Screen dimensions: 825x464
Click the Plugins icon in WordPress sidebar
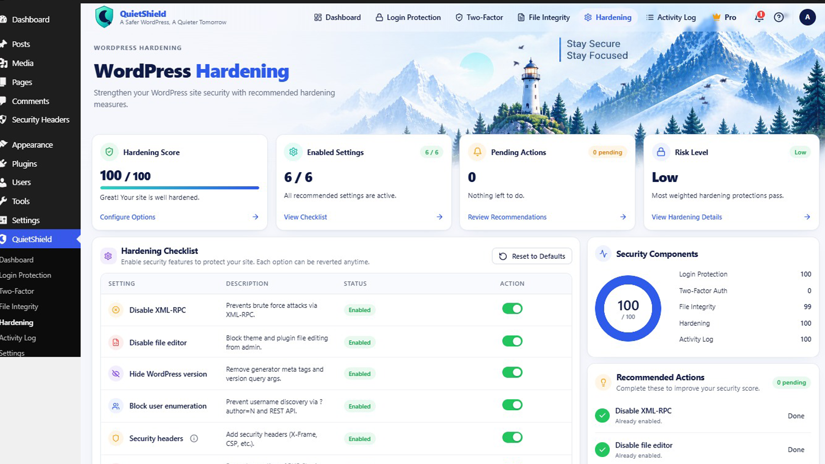pyautogui.click(x=3, y=163)
